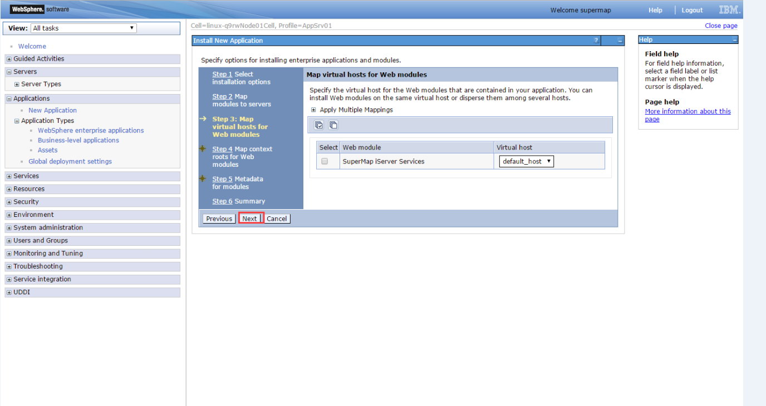Expand the Security section
766x406 pixels.
pyautogui.click(x=9, y=202)
